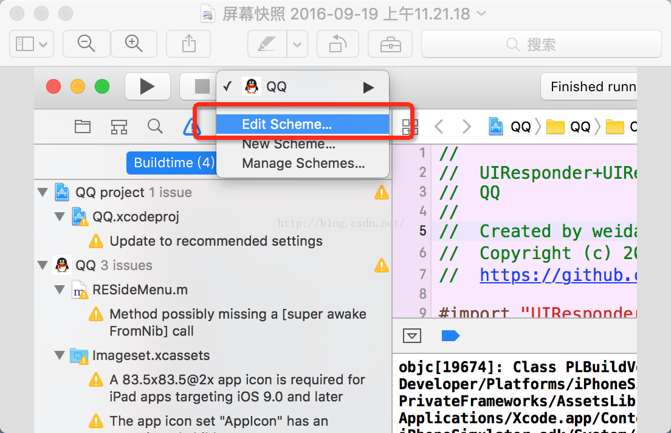671x433 pixels.
Task: Select the RESideMenu.m file row
Action: [x=214, y=290]
